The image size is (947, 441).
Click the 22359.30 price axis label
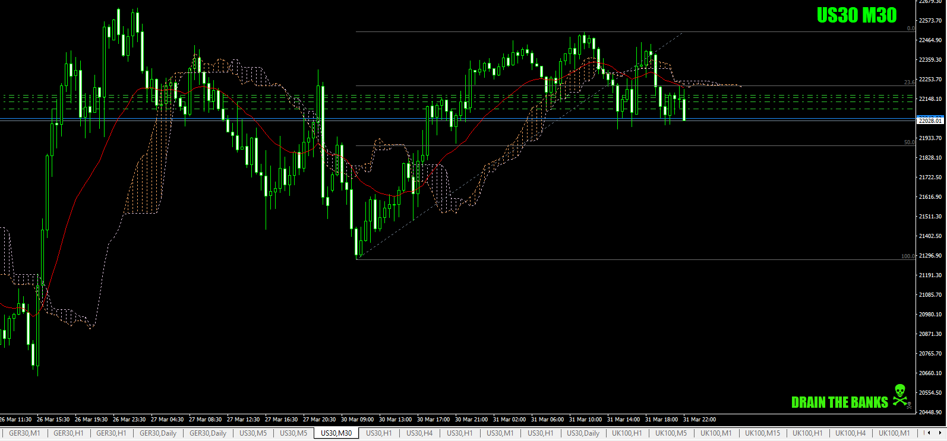coord(930,60)
